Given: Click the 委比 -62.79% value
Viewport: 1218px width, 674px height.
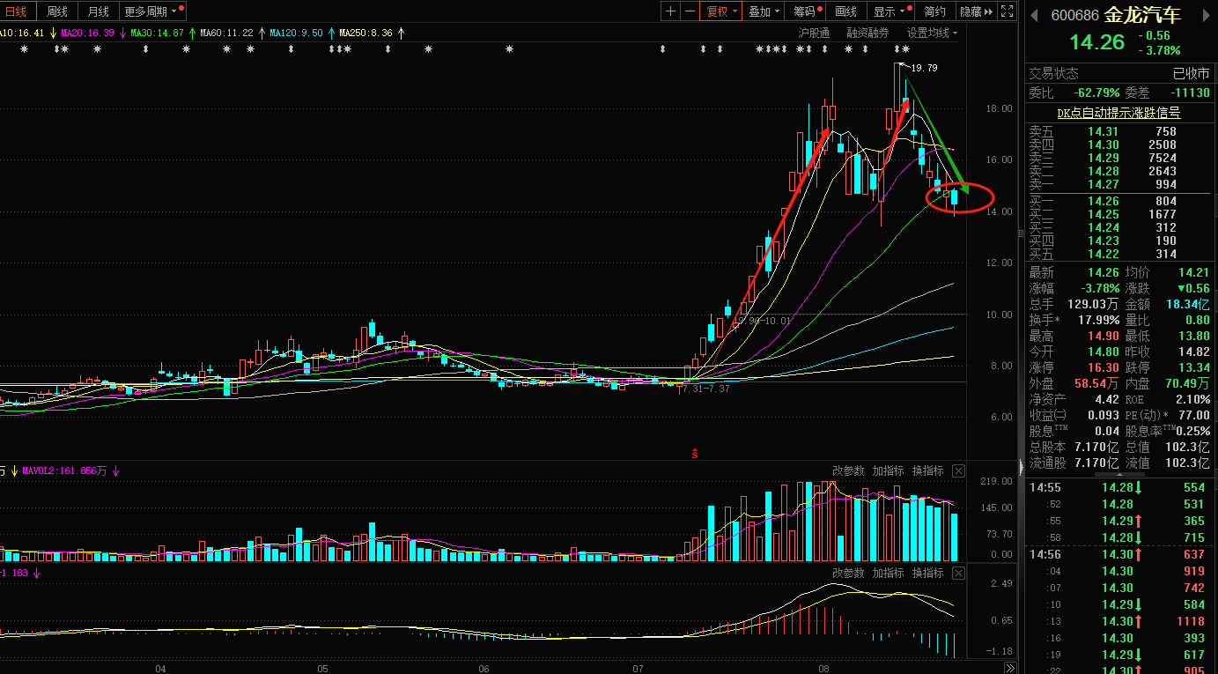Looking at the screenshot, I should 1096,93.
